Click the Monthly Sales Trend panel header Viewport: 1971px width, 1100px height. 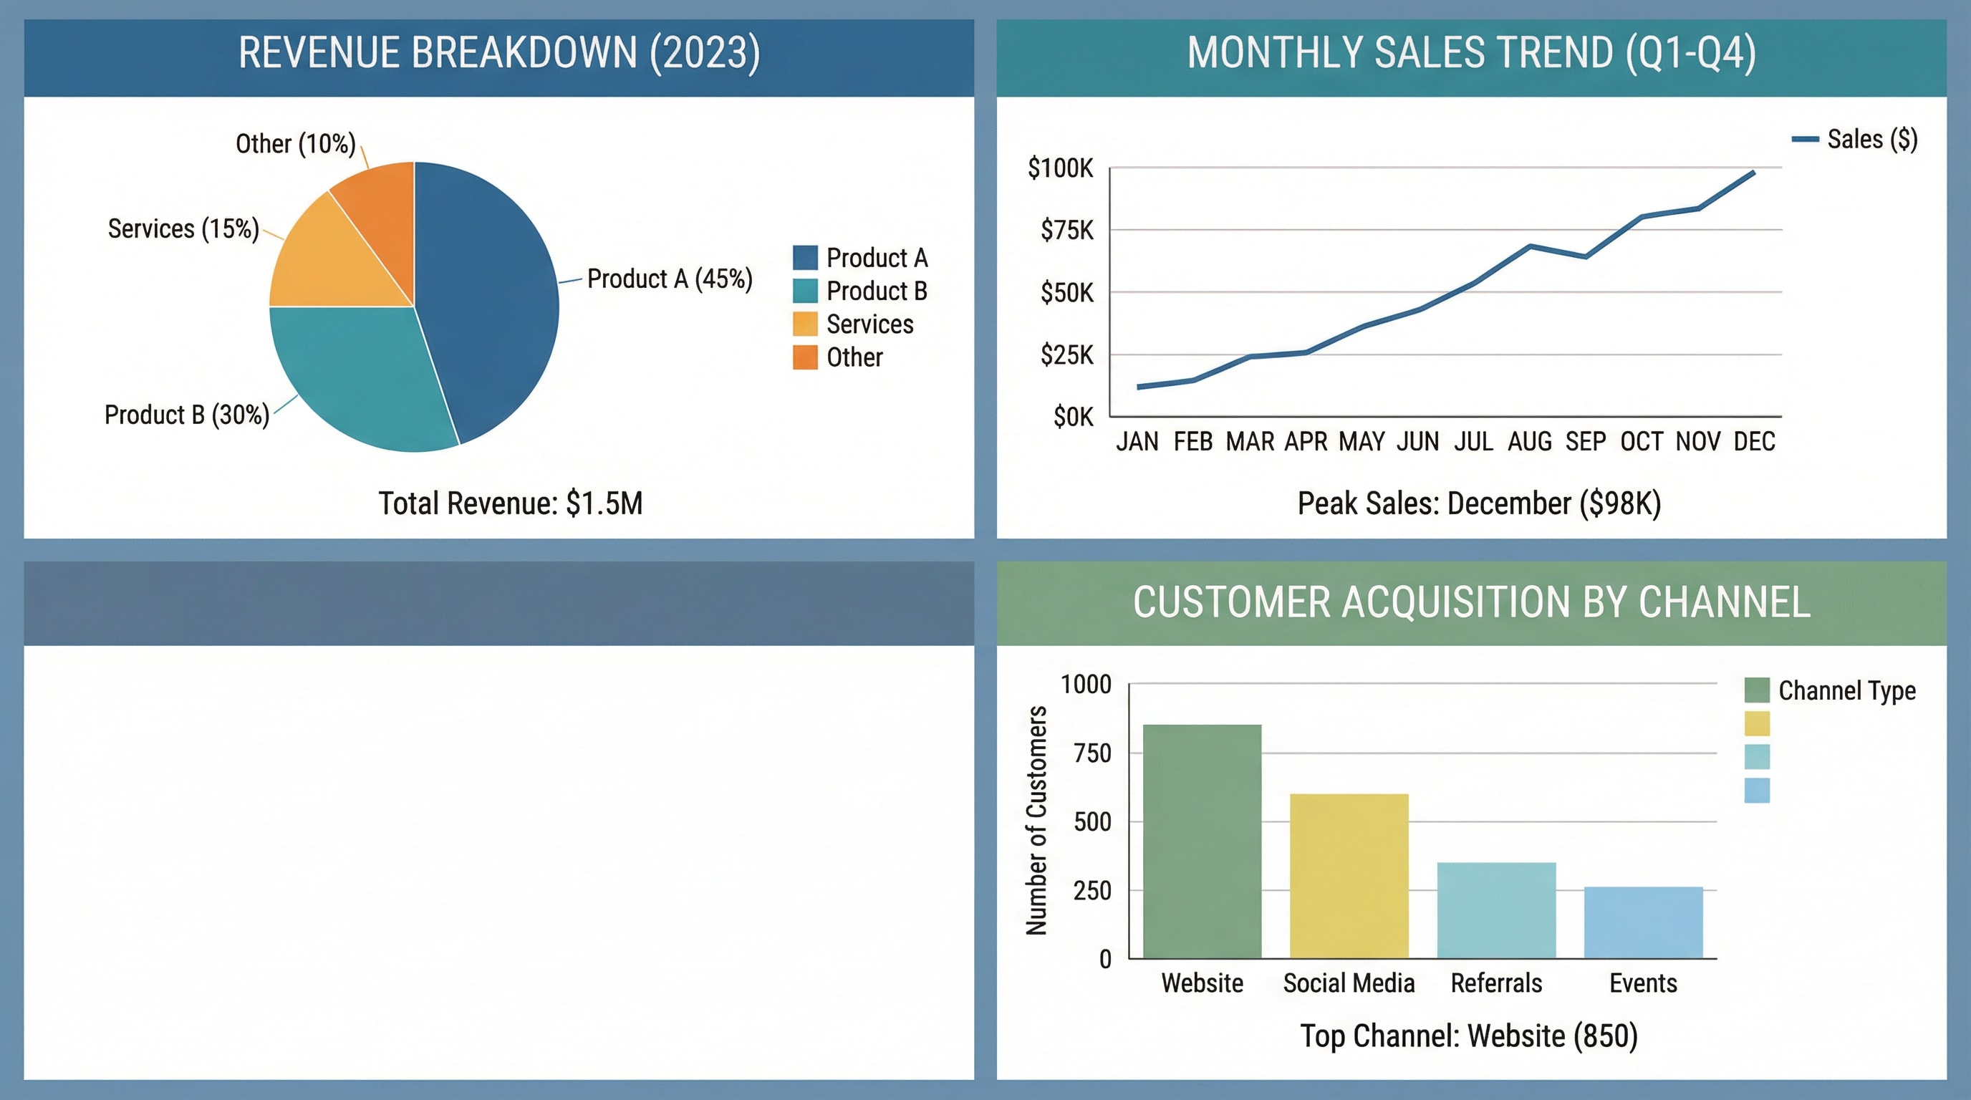click(1470, 55)
